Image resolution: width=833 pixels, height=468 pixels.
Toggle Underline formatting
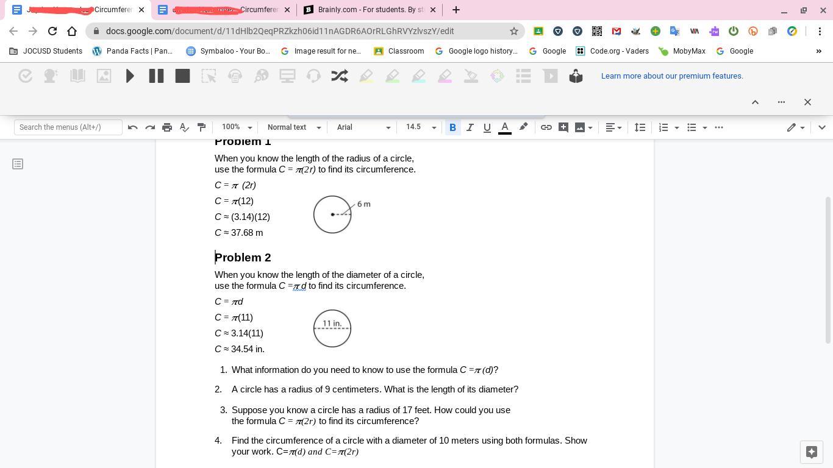[x=487, y=127]
